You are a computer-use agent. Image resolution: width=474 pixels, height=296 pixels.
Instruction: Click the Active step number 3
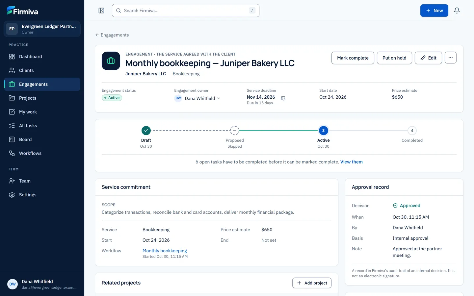point(324,131)
